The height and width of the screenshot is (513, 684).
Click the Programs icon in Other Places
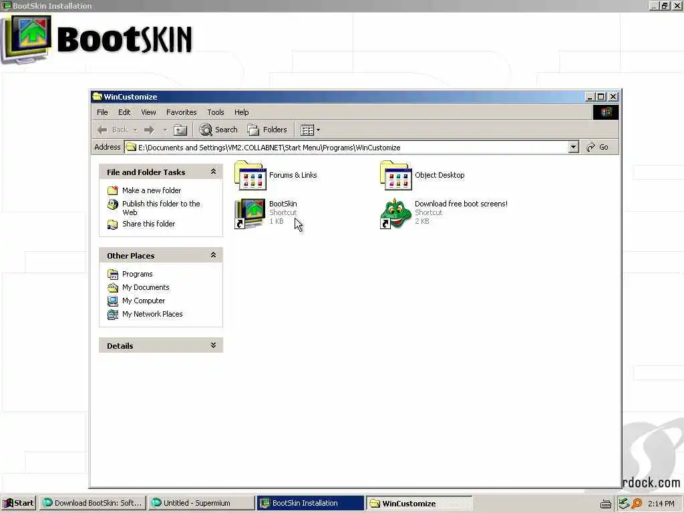click(112, 274)
